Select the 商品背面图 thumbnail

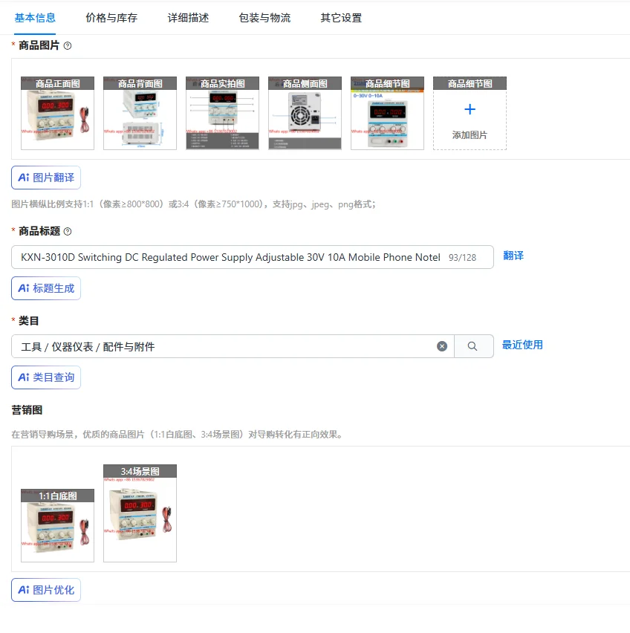click(x=140, y=113)
